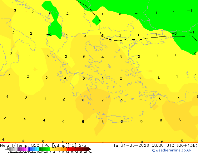Click the '(06+138)' forecast run text
The image size is (198, 153).
(187, 146)
